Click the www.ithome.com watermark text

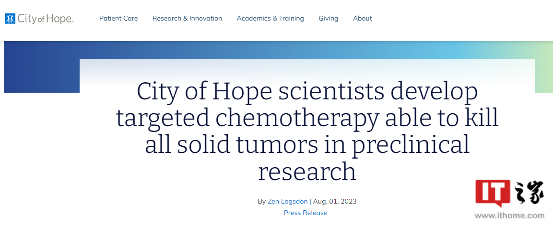(510, 216)
